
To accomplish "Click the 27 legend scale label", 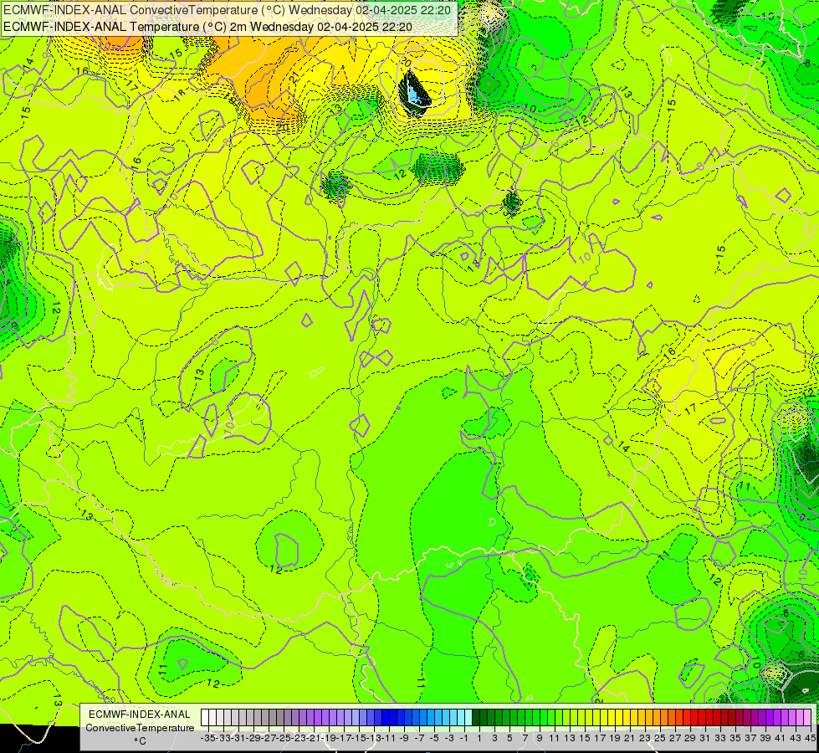I will click(x=675, y=738).
